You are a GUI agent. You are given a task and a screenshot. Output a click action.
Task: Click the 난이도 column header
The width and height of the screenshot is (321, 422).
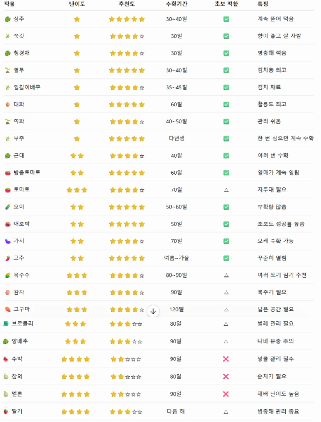click(x=77, y=4)
